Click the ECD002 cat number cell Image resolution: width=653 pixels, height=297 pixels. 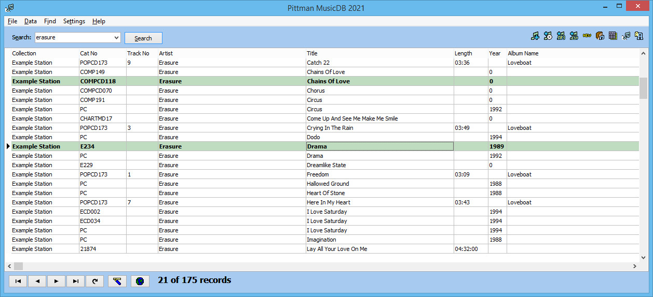tap(102, 212)
